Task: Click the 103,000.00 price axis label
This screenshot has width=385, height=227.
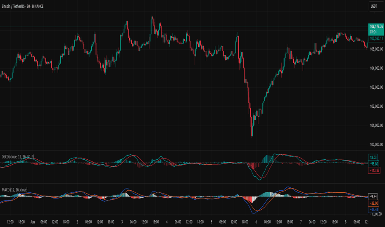Action: (x=376, y=87)
